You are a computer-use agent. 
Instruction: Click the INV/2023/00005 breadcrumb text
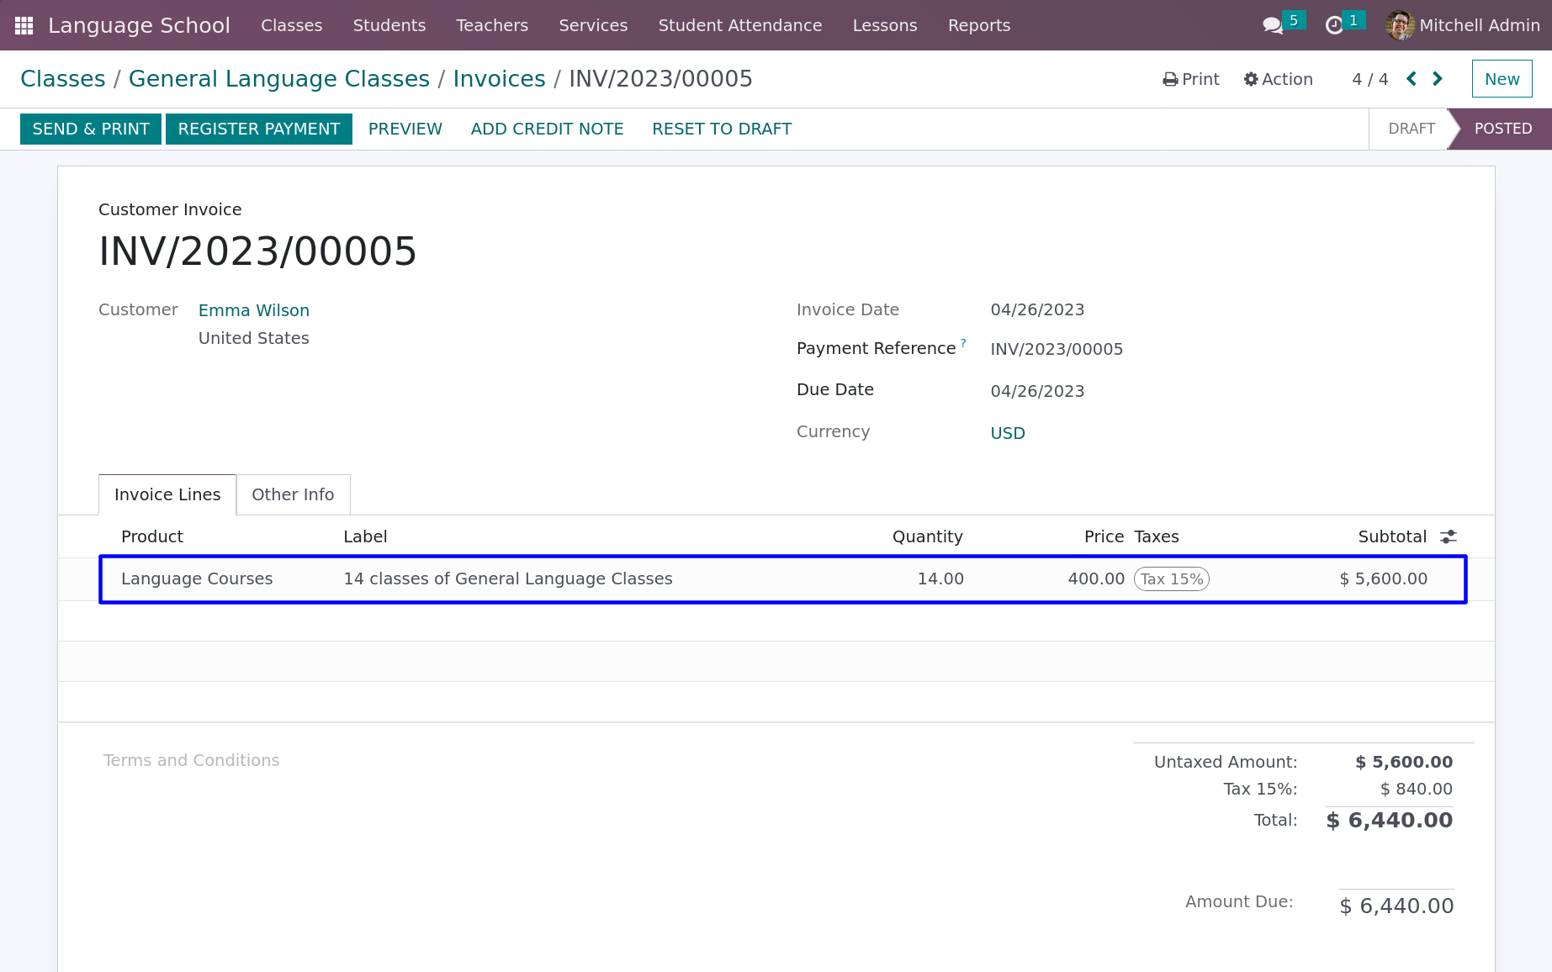(661, 79)
